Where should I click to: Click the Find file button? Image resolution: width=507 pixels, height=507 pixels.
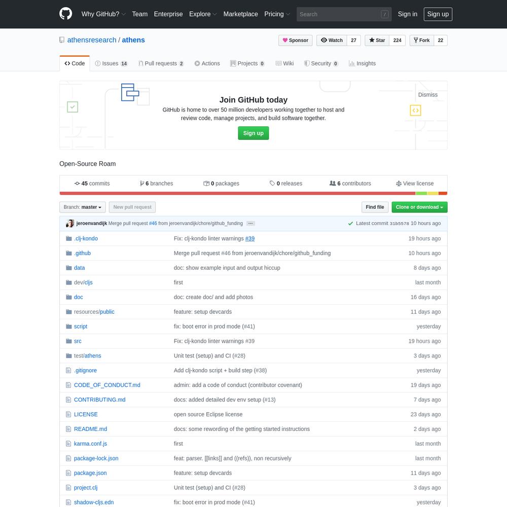[x=375, y=207]
